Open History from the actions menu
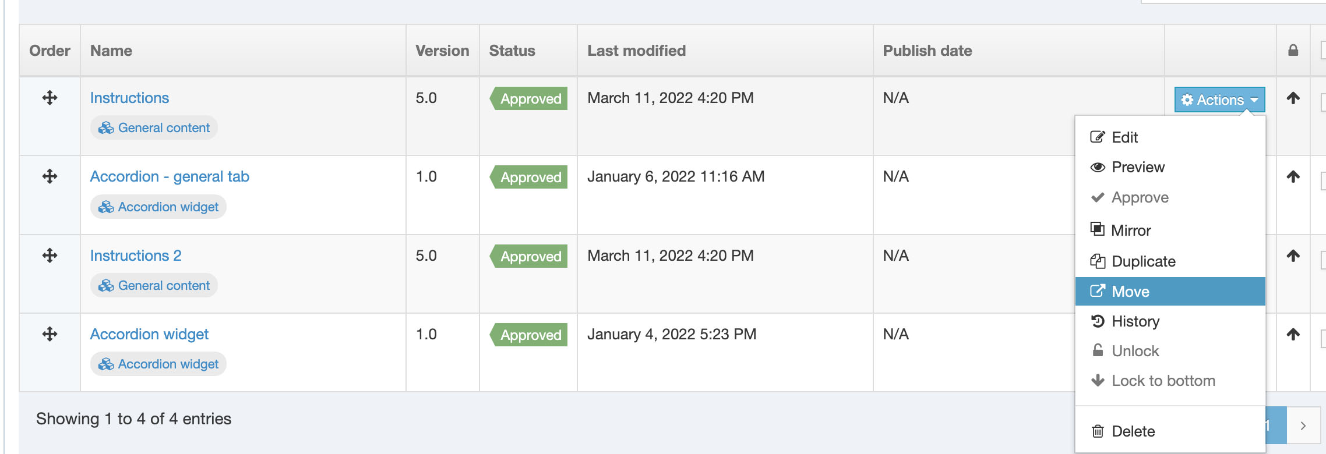The height and width of the screenshot is (454, 1326). 1135,321
